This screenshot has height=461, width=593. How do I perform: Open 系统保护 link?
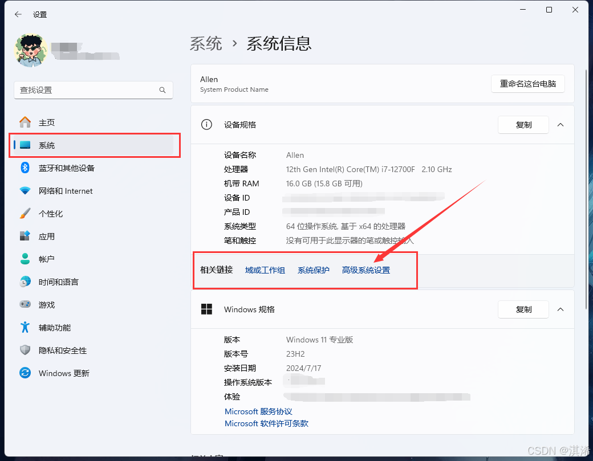pos(314,270)
